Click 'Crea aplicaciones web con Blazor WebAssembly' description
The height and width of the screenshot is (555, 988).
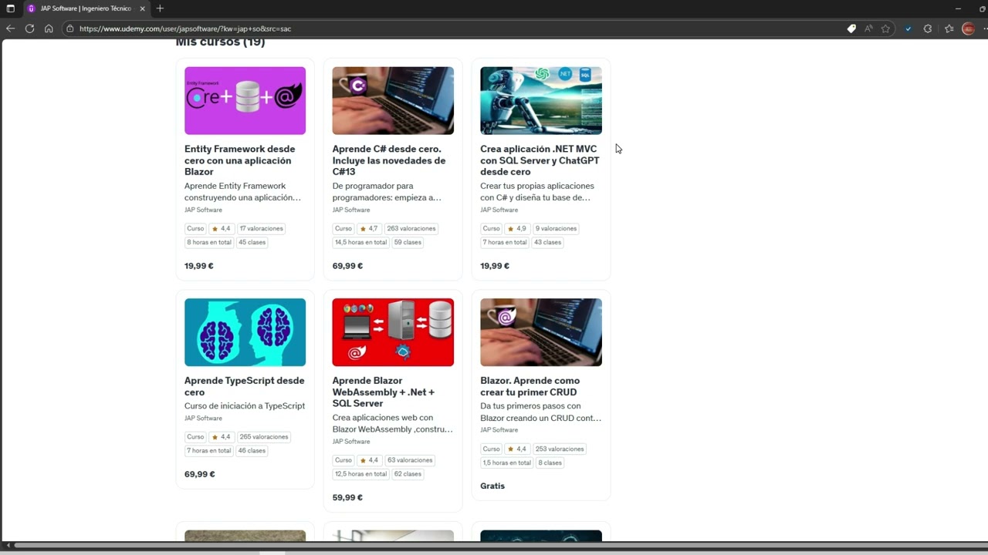pyautogui.click(x=392, y=424)
